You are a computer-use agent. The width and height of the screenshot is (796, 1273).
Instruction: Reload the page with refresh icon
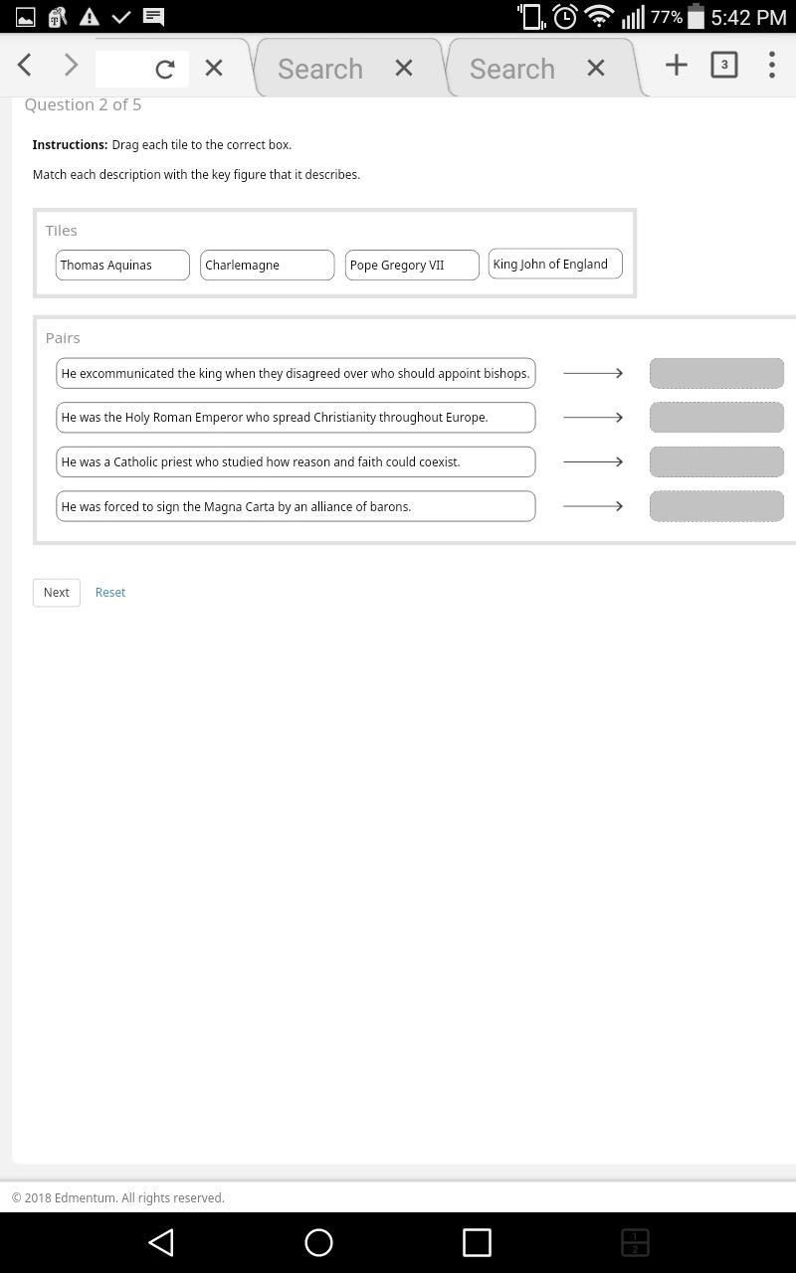pos(165,69)
